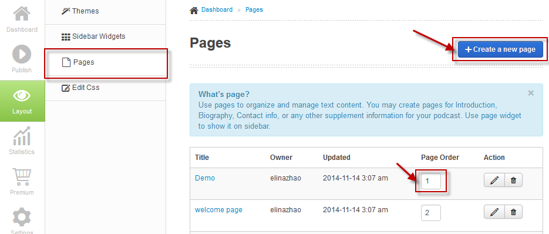This screenshot has width=549, height=234.
Task: Click owner elinazhao in the welcome page row
Action: (x=285, y=210)
